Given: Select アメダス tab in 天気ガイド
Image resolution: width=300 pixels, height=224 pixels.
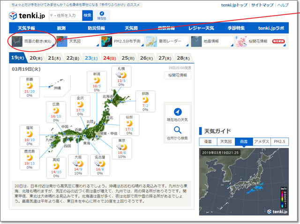Looking at the screenshot, I should tap(262, 141).
